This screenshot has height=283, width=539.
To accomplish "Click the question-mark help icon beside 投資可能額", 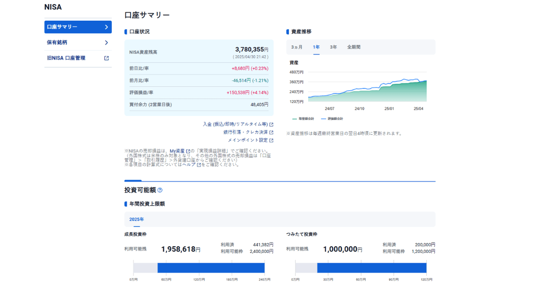I will tap(160, 190).
